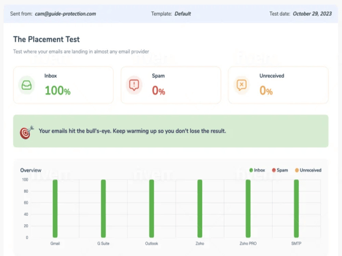The image size is (342, 256).
Task: Click the test date October 29, 2023
Action: tap(312, 14)
